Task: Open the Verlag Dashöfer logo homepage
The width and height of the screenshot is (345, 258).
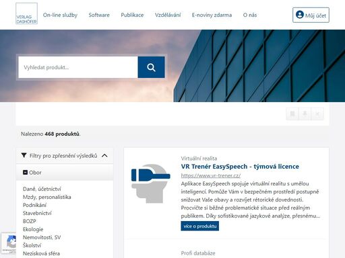Action: tap(26, 13)
